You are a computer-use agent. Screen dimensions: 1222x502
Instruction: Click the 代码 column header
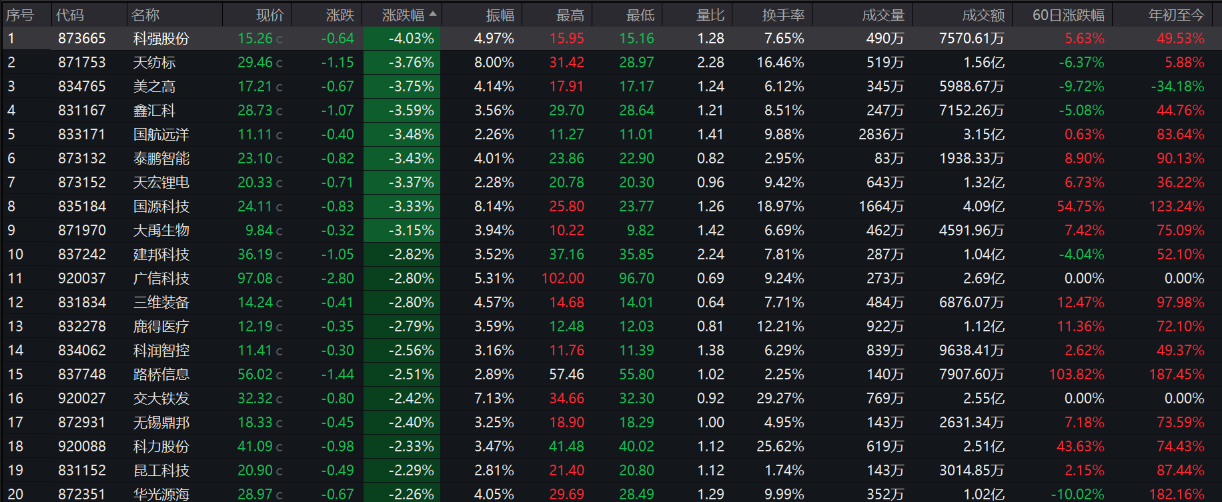click(70, 15)
